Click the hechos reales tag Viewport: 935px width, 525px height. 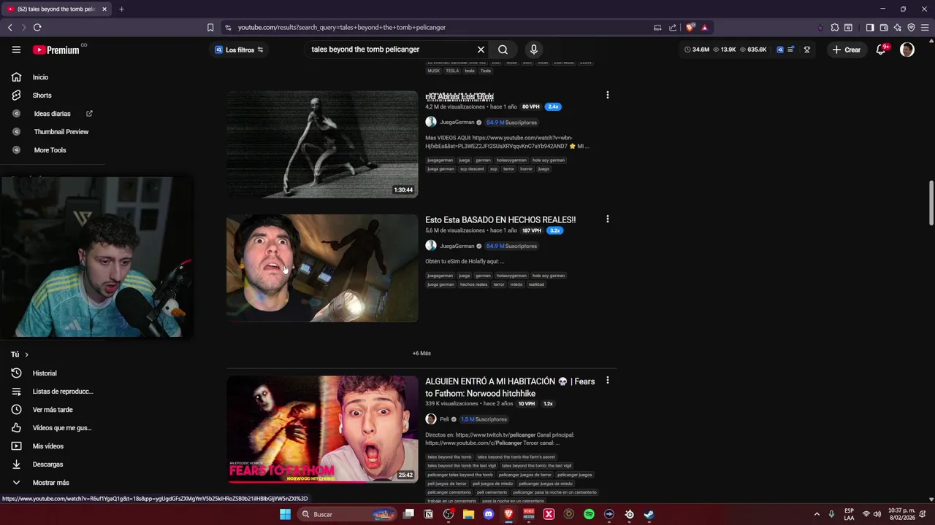click(x=473, y=284)
